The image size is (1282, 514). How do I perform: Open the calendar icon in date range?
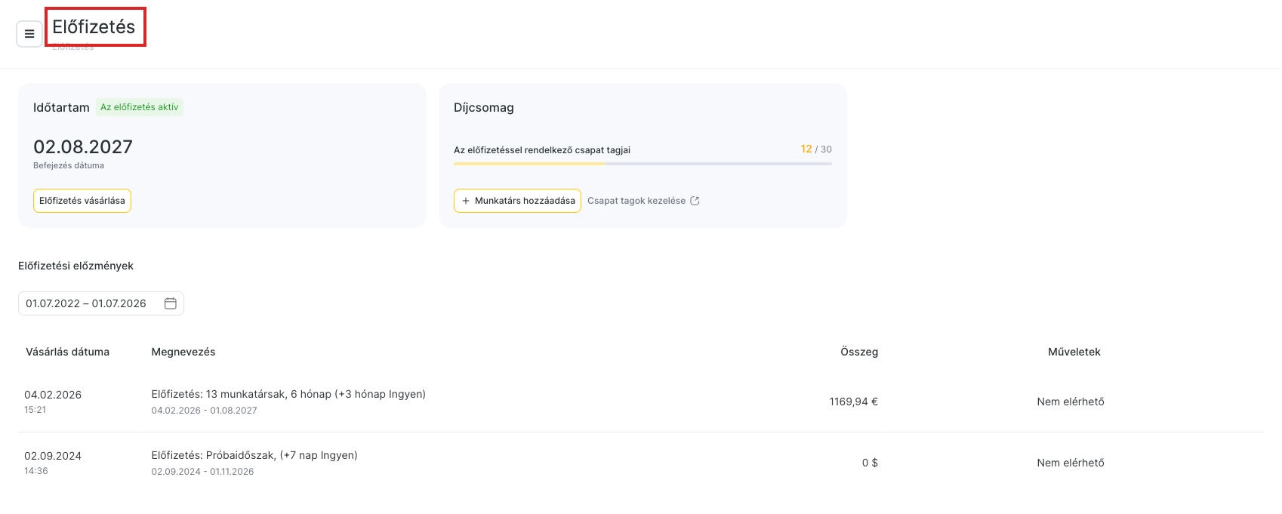coord(171,303)
